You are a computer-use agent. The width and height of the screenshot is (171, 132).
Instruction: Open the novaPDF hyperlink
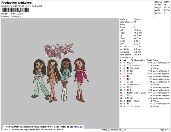tap(78, 127)
